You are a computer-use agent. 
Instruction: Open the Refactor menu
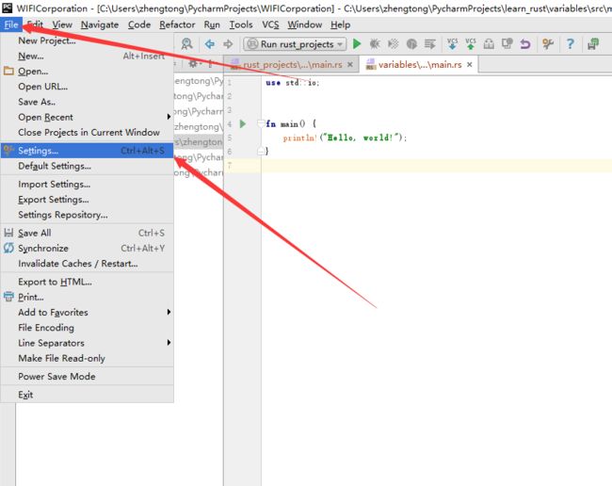(177, 24)
